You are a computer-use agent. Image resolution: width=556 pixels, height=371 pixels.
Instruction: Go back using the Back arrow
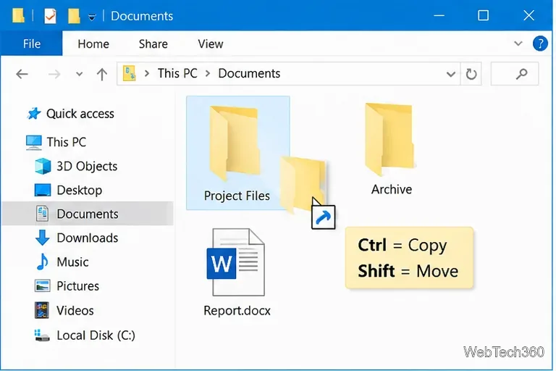pos(22,74)
